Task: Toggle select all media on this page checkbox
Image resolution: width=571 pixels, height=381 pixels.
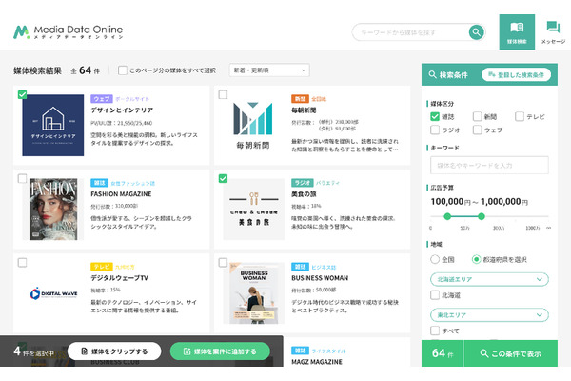Action: click(123, 70)
